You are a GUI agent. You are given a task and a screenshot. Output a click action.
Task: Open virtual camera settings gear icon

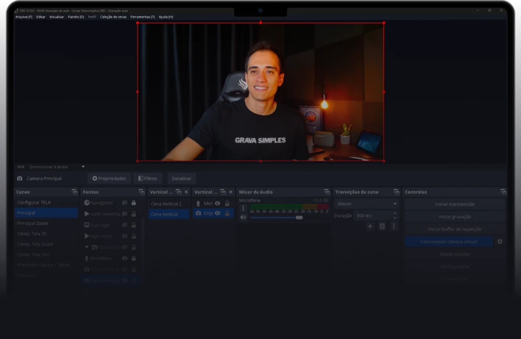point(500,242)
